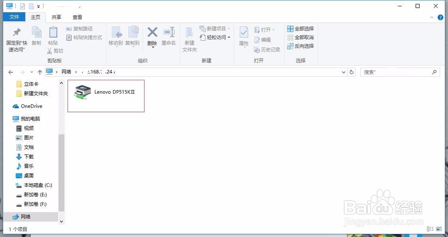Click the Copy (复制) ribbon icon
The width and height of the screenshot is (448, 237).
tap(37, 32)
